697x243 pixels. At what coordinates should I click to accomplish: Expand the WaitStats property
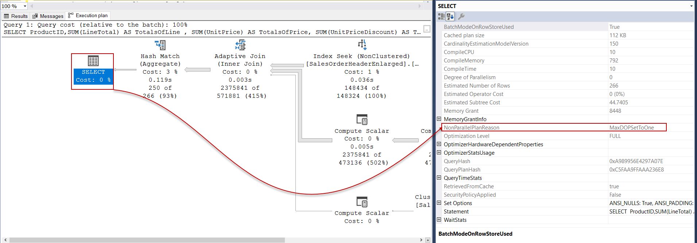439,220
